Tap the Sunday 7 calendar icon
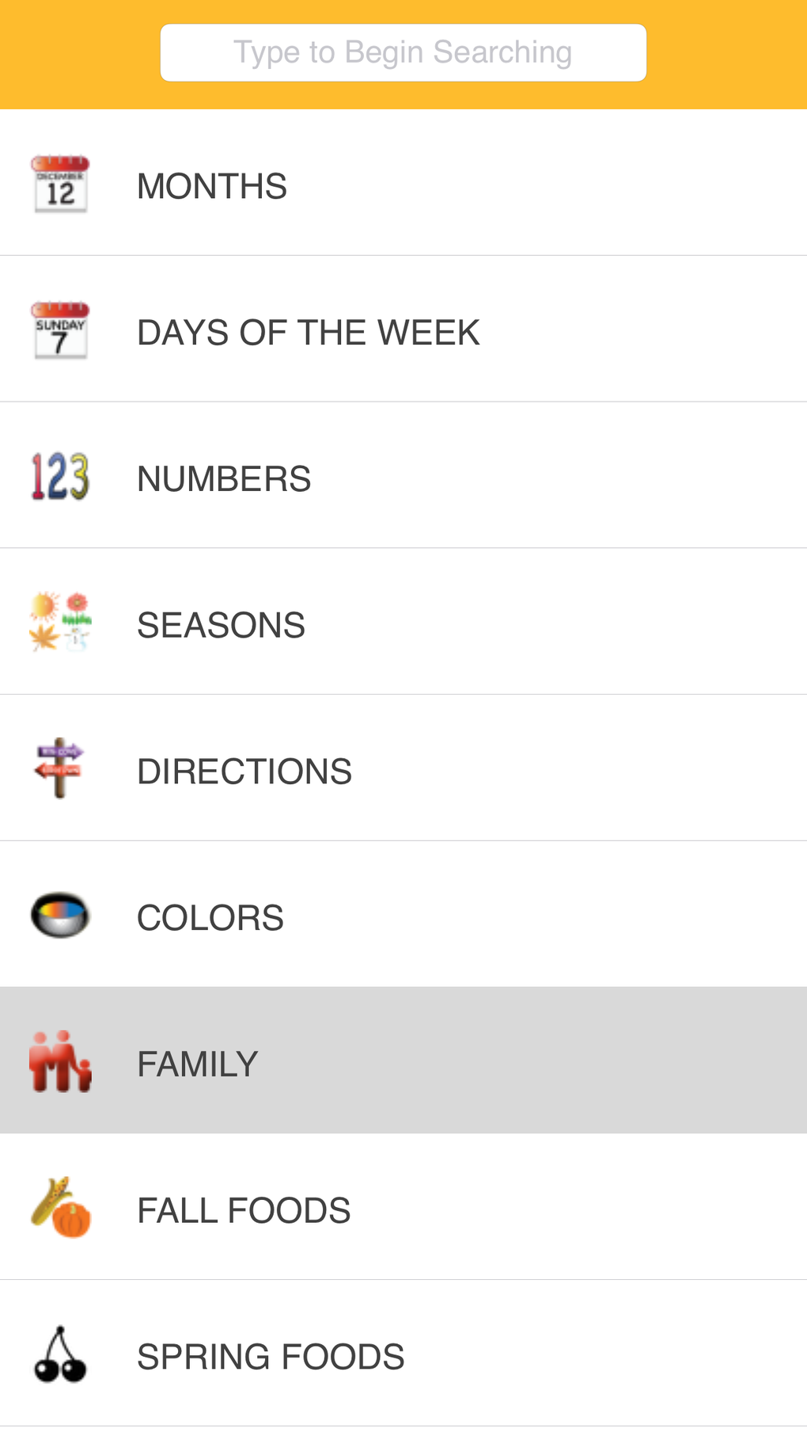807x1436 pixels. [60, 331]
